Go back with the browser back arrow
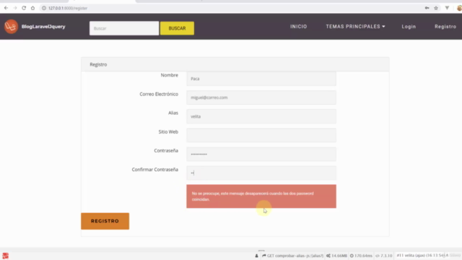 point(6,8)
